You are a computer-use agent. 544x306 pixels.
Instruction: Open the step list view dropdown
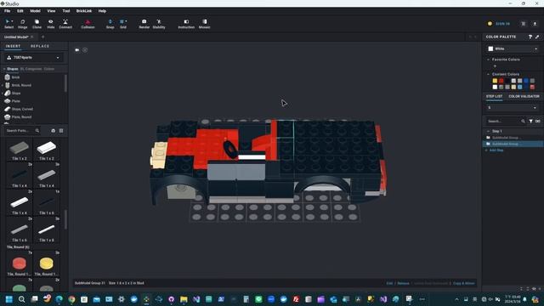tap(513, 108)
